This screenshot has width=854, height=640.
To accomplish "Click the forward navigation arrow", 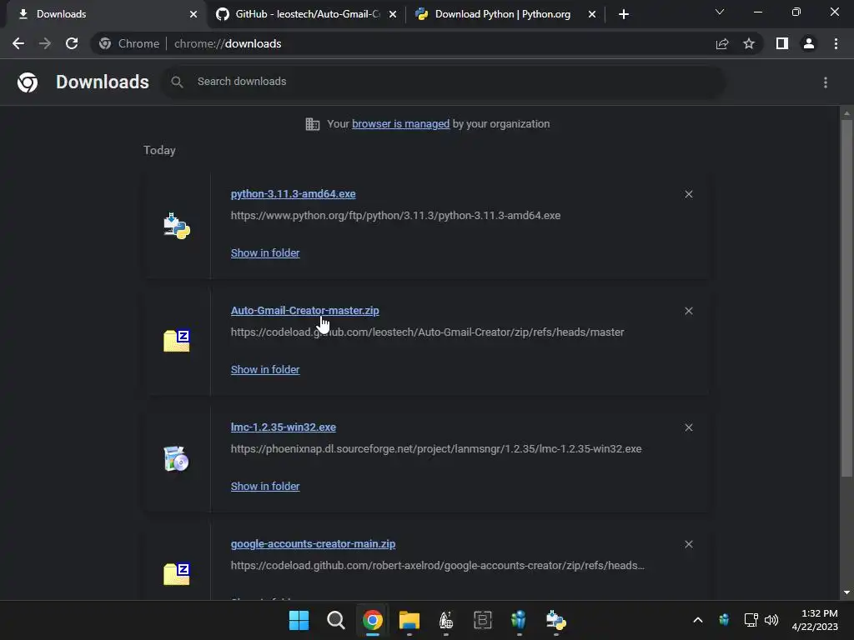I will point(45,43).
